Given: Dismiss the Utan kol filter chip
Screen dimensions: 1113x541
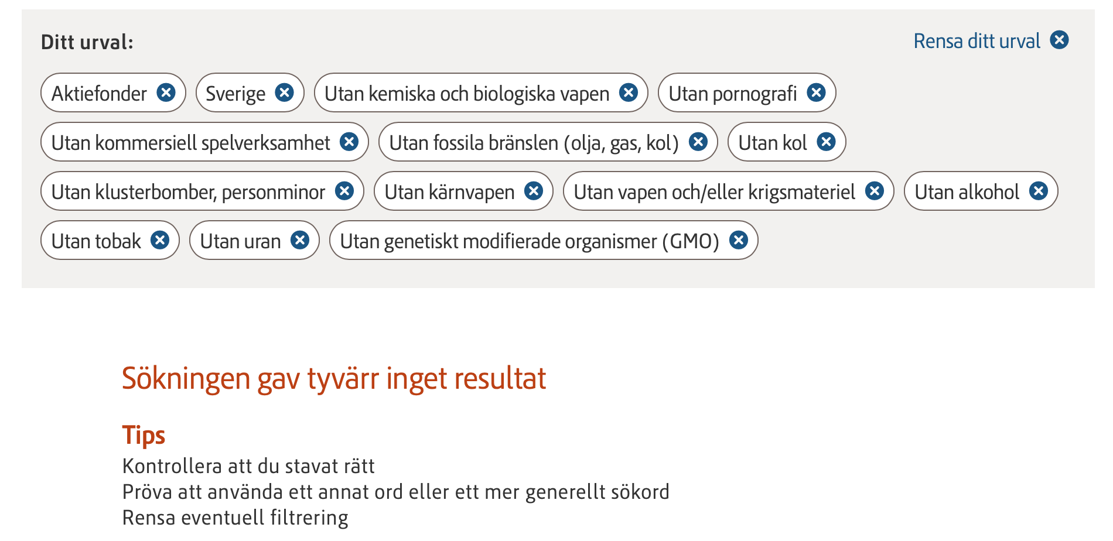Looking at the screenshot, I should 826,142.
